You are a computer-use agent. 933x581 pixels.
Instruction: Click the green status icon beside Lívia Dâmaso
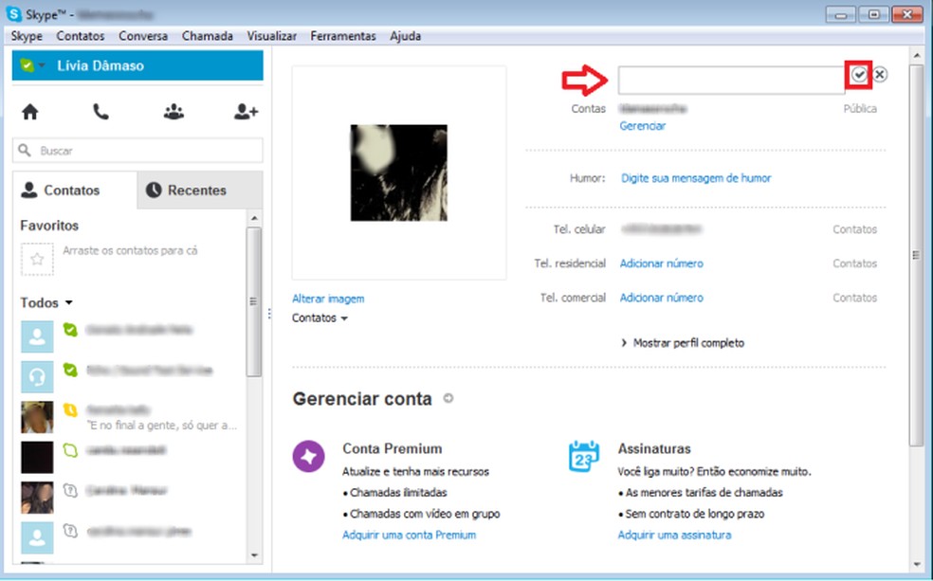click(27, 65)
